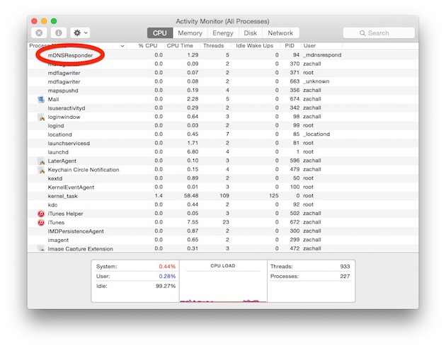This screenshot has width=446, height=348.
Task: Click the Threads total 933
Action: (345, 267)
